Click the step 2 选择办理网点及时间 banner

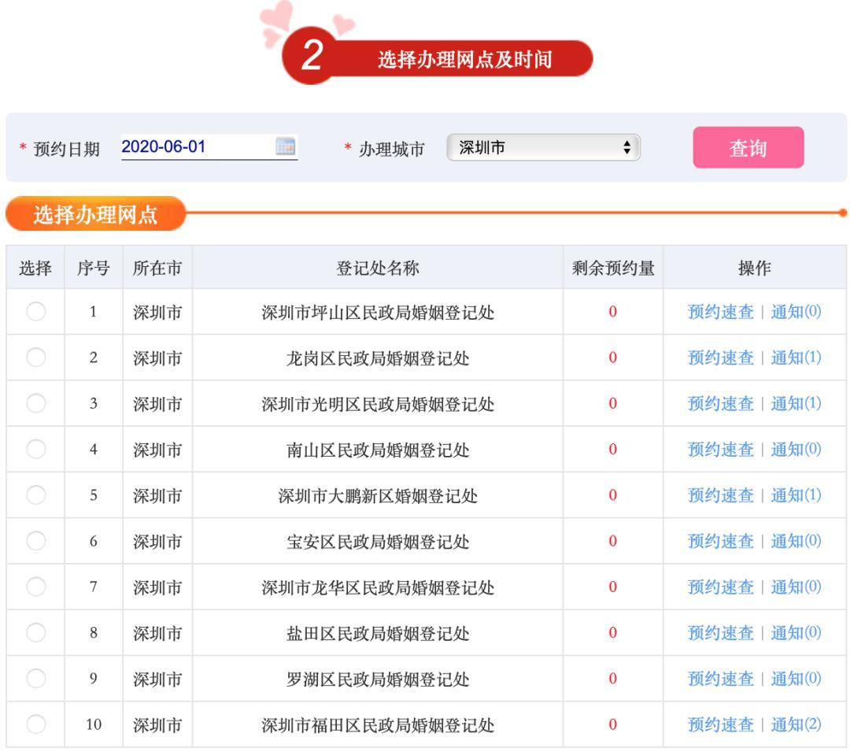(x=437, y=57)
